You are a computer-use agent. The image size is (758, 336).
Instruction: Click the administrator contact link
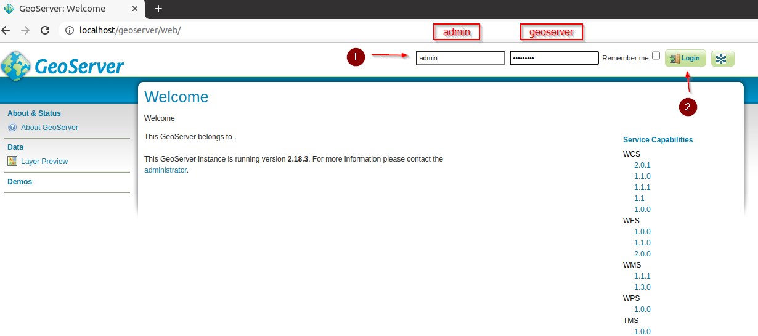pos(165,170)
